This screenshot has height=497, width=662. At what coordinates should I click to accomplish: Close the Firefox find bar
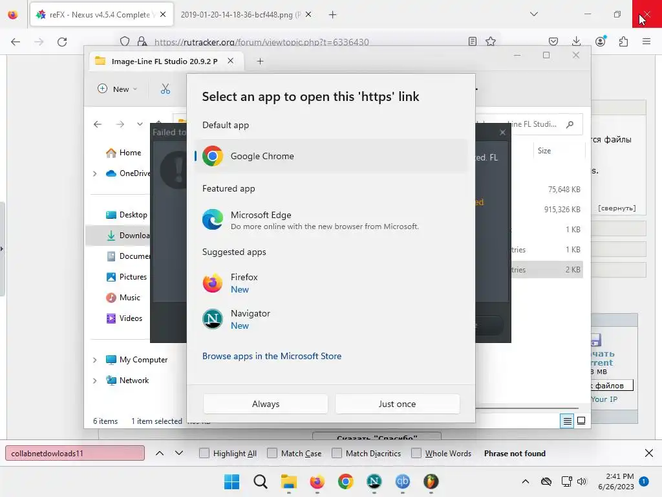click(649, 453)
